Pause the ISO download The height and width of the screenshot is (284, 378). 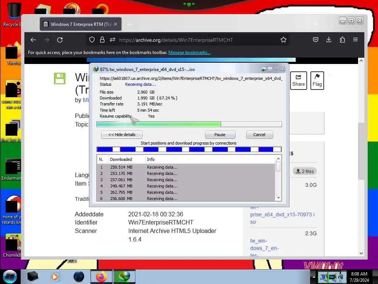pos(220,135)
